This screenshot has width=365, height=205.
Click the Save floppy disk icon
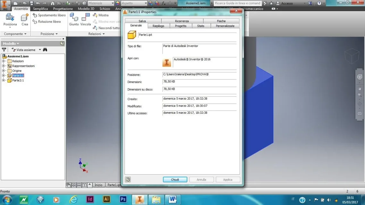point(31,3)
